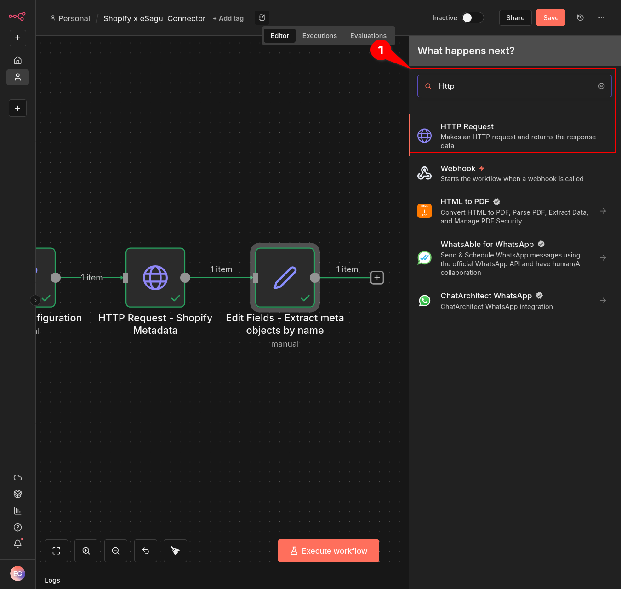The height and width of the screenshot is (589, 621).
Task: Click the undo arrow button
Action: click(146, 551)
